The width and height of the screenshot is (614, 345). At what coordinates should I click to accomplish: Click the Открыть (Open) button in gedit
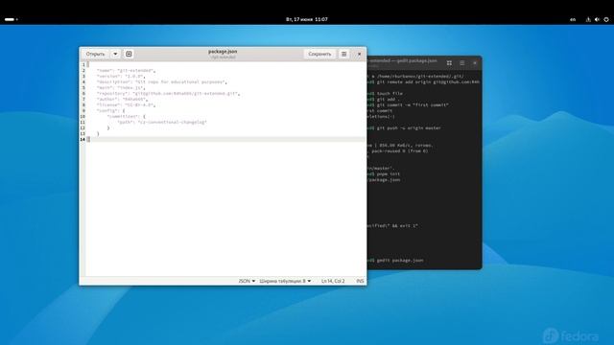tap(95, 54)
